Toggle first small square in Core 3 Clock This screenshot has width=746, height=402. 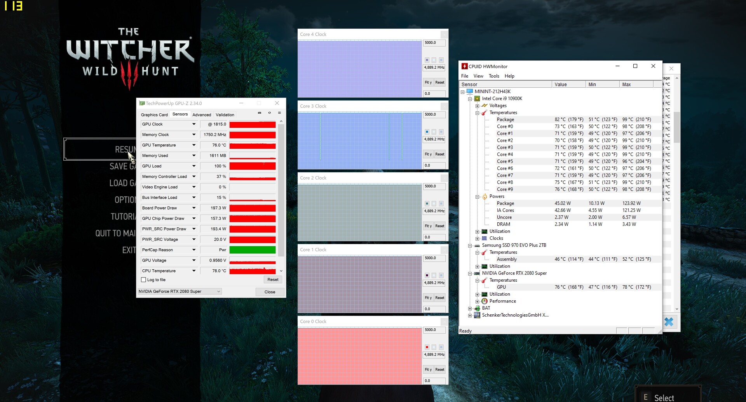427,132
